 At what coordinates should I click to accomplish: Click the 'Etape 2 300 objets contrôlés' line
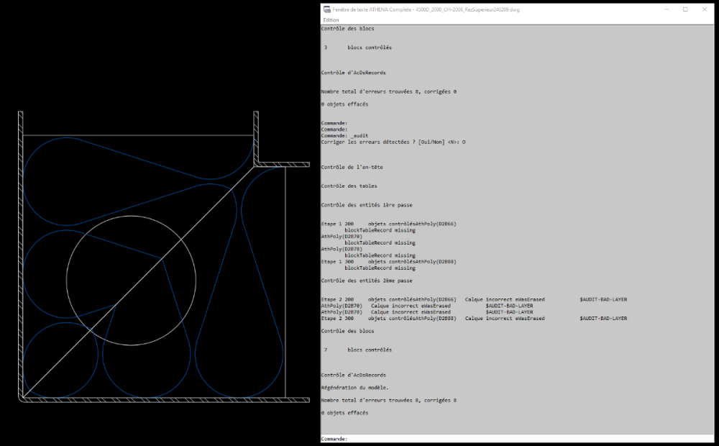[474, 318]
